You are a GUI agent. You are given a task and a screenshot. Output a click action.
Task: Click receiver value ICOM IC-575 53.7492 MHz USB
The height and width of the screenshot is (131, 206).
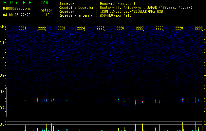(x=131, y=11)
